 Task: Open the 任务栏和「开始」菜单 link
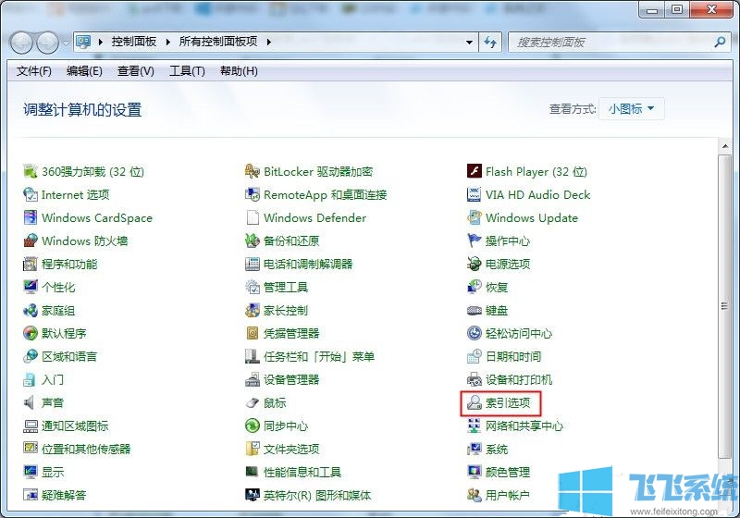[319, 357]
